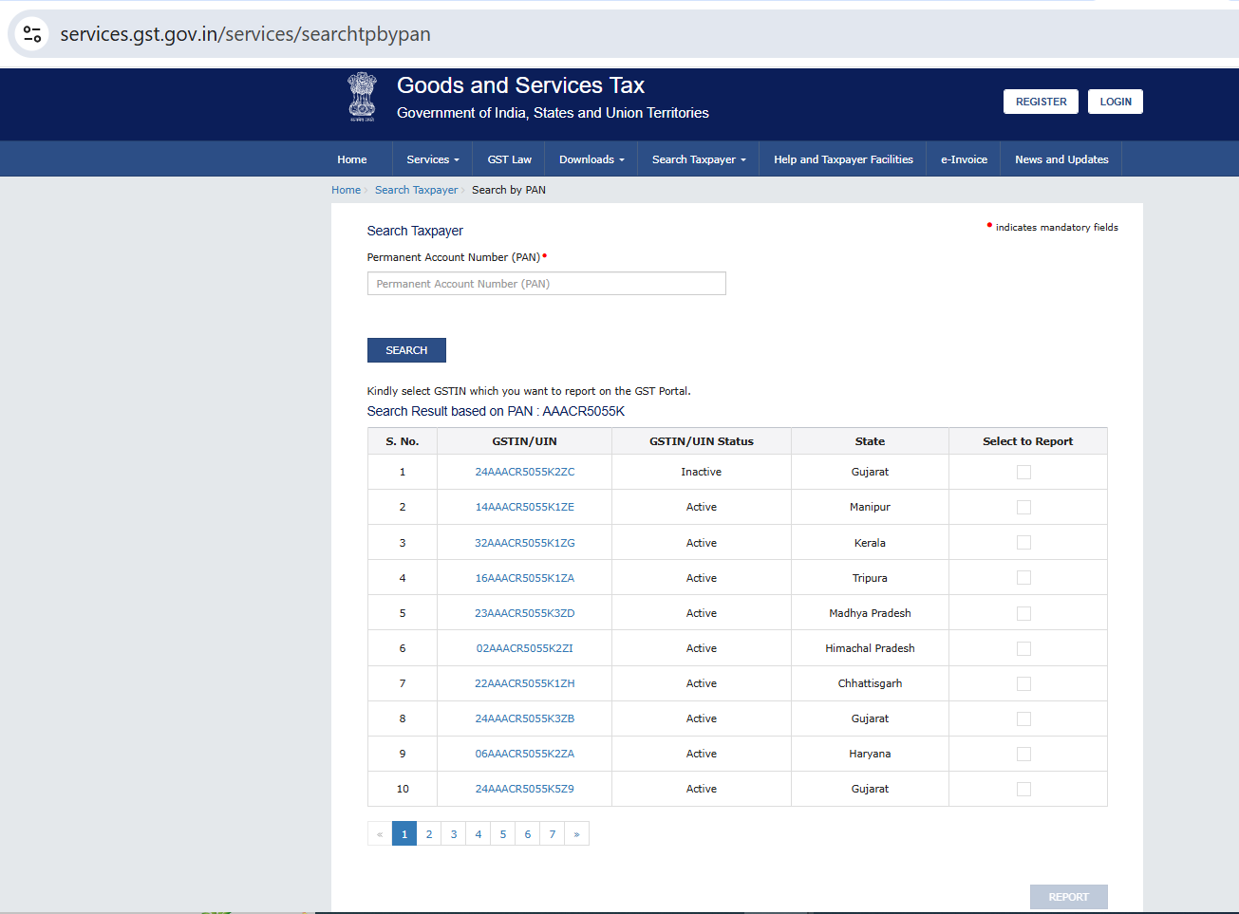The image size is (1239, 914).
Task: Click the Home breadcrumb link
Action: [x=346, y=190]
